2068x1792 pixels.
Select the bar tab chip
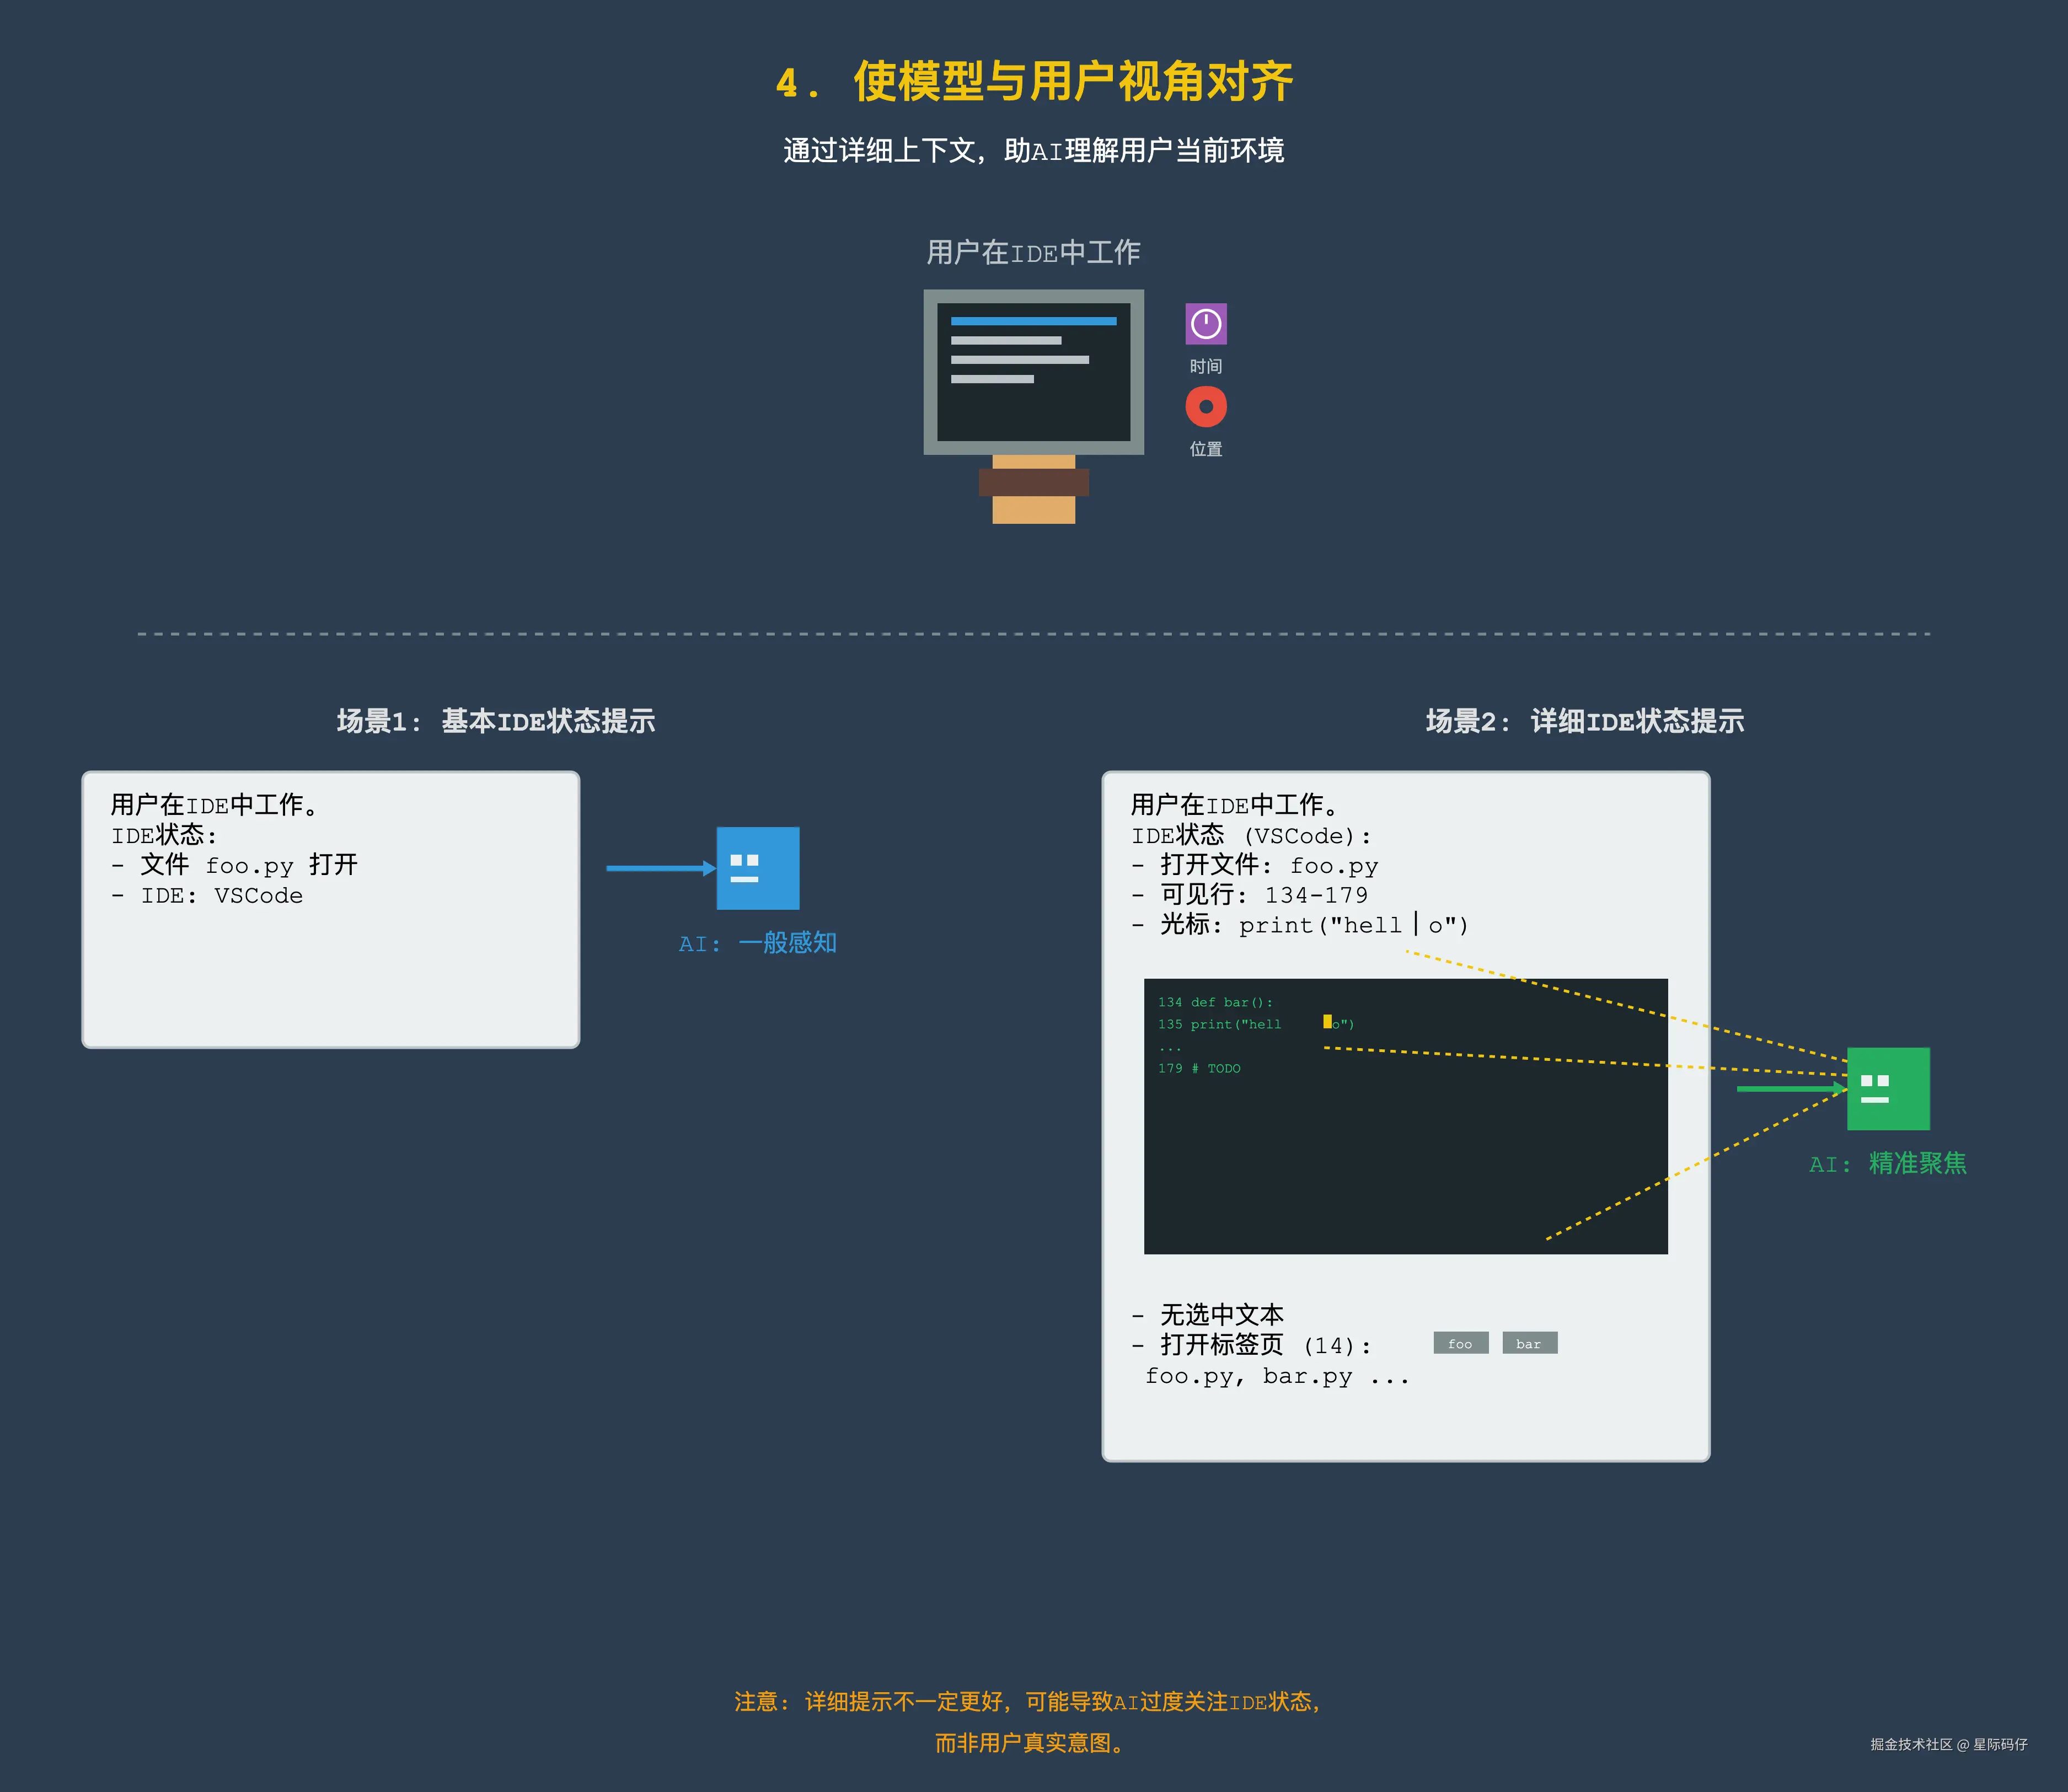pyautogui.click(x=1529, y=1343)
